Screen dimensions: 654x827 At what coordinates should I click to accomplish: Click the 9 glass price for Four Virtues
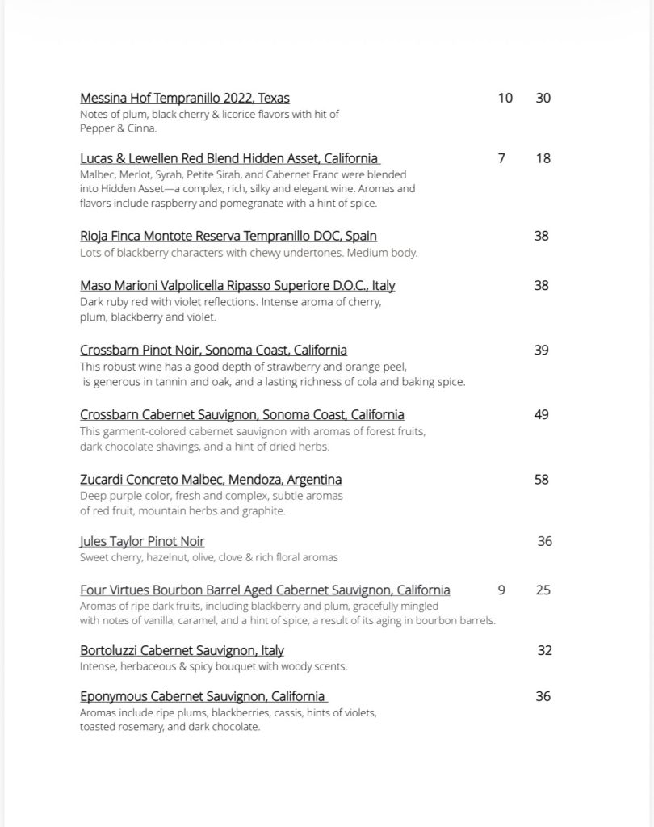501,590
